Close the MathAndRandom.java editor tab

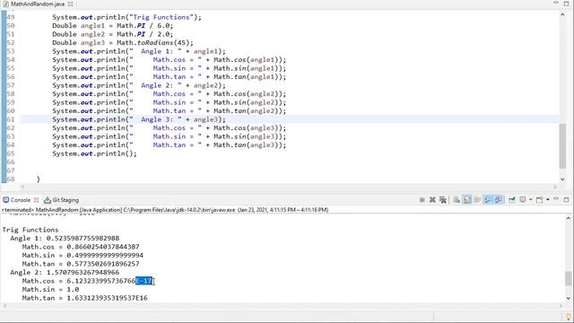(70, 4)
